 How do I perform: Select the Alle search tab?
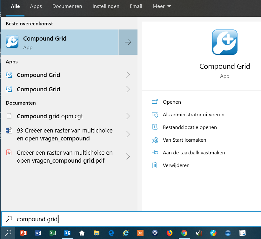(x=15, y=6)
